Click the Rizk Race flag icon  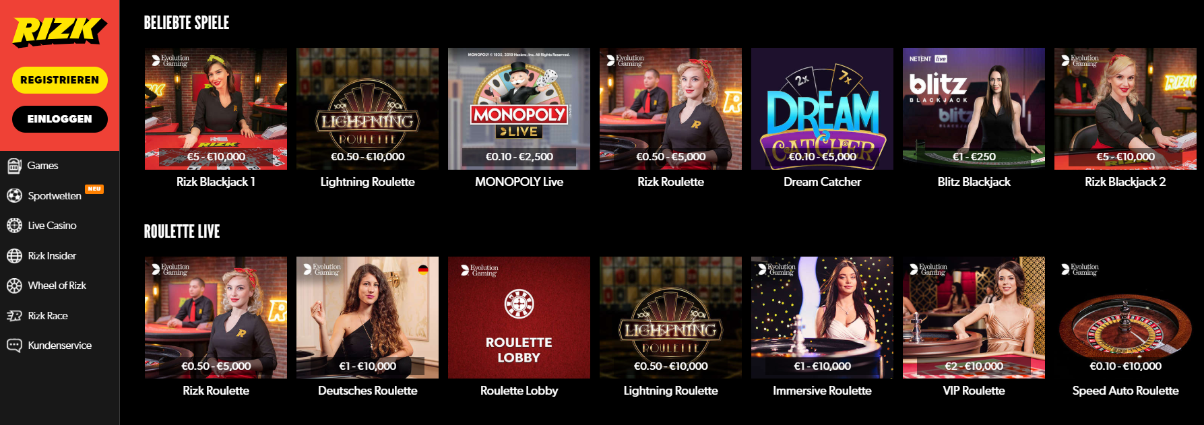[14, 316]
